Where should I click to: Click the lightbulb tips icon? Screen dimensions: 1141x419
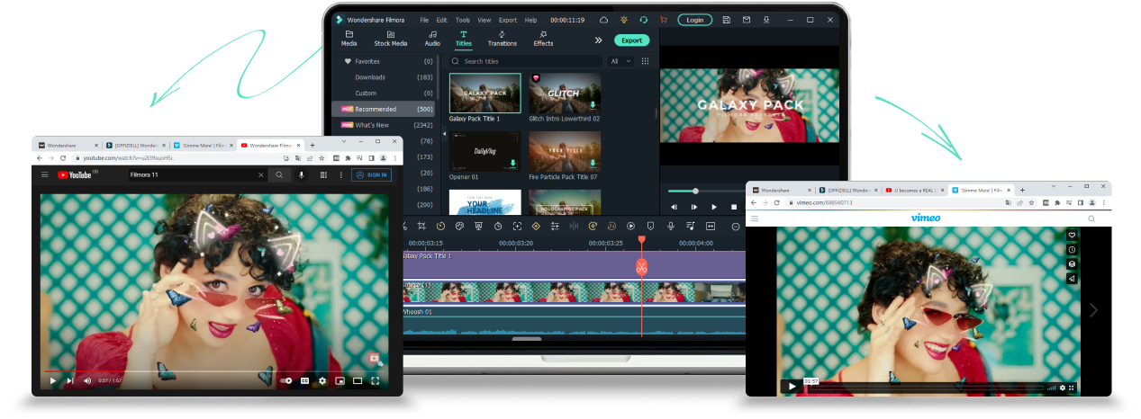coord(624,20)
